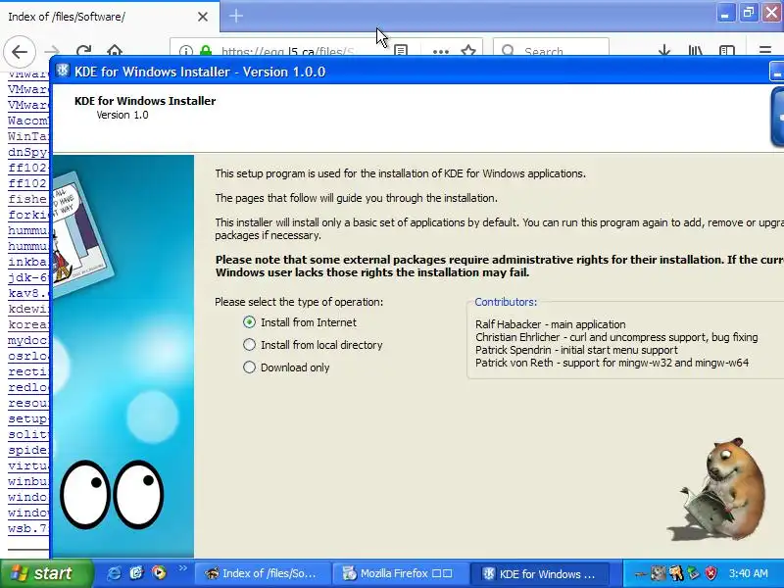Click KDE gear icon in installer title bar
Image resolution: width=784 pixels, height=588 pixels.
(63, 71)
